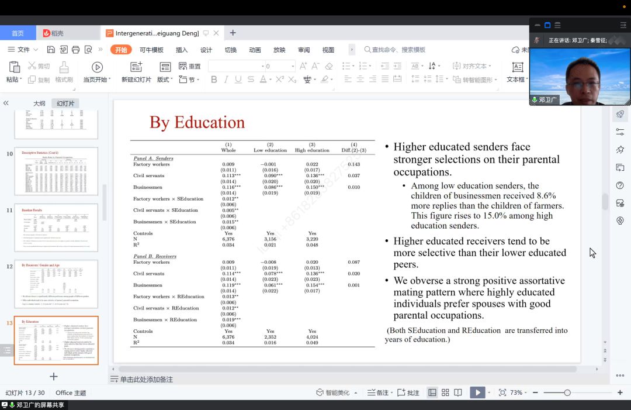This screenshot has width=631, height=410.
Task: Toggle the notes pane (备注)
Action: coord(378,392)
